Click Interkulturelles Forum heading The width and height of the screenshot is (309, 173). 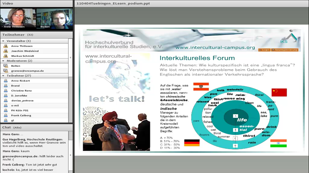197,58
